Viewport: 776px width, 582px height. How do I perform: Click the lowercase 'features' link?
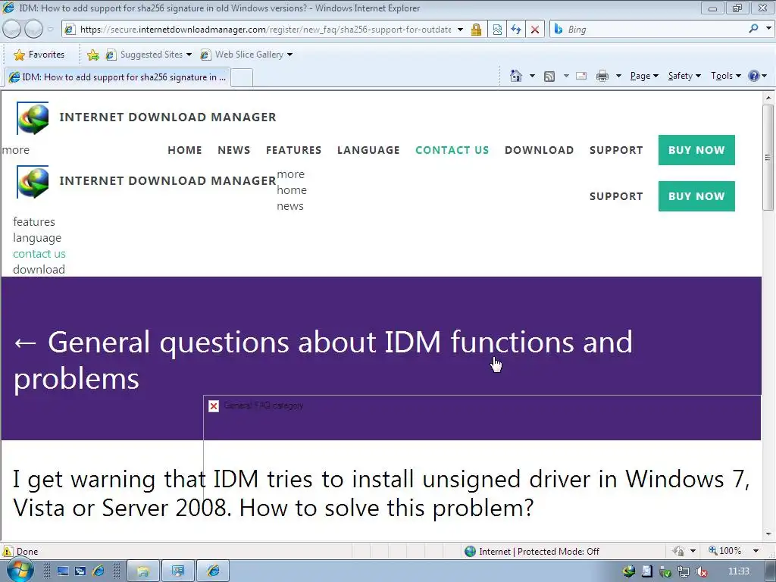[33, 222]
